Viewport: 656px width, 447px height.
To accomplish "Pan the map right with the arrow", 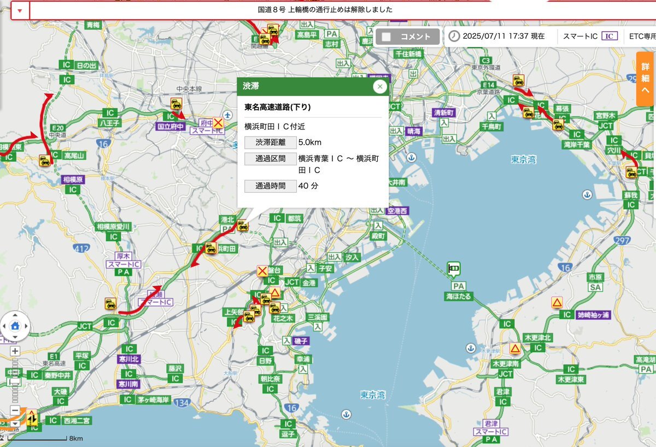I will pyautogui.click(x=25, y=326).
